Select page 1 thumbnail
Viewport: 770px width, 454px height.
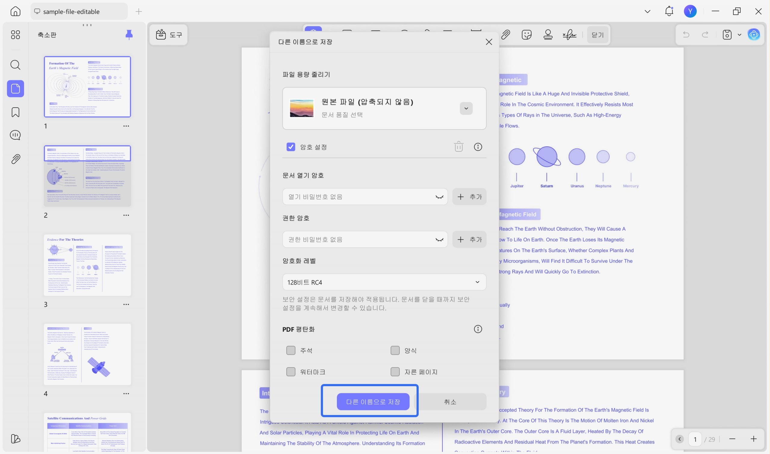click(x=87, y=87)
